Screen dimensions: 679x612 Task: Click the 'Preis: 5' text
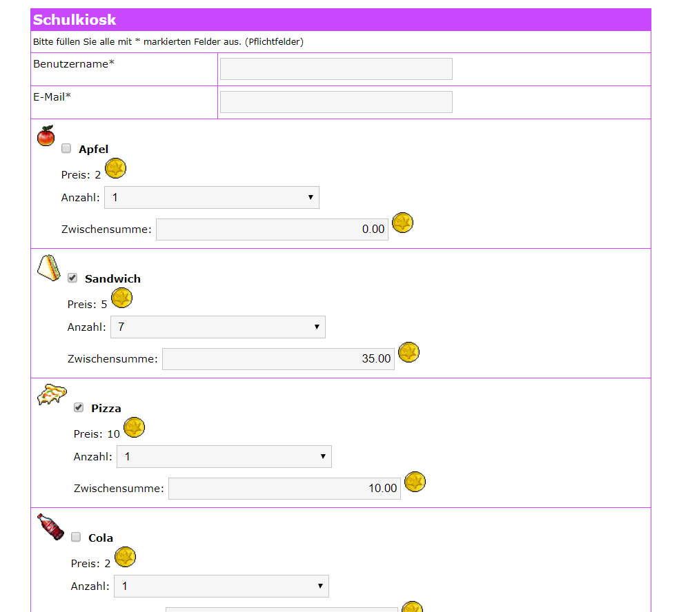click(87, 305)
